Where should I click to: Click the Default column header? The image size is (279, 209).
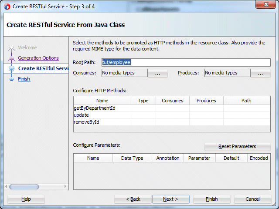[x=231, y=158]
